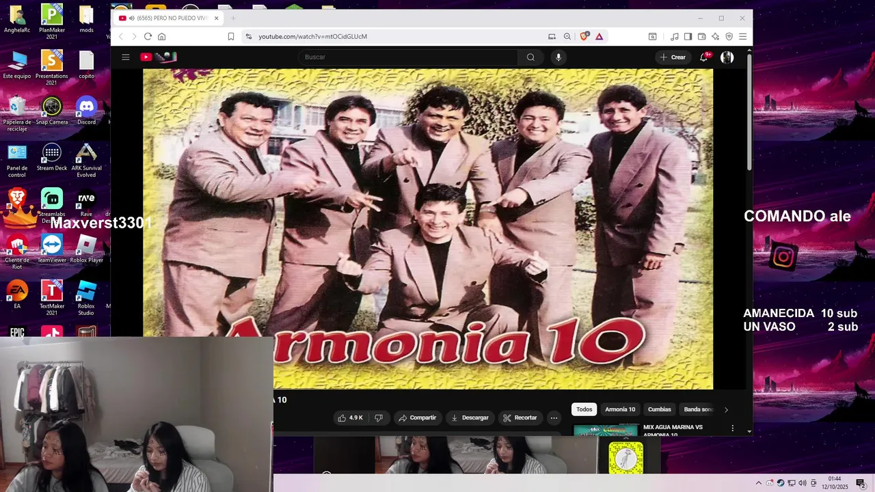Screen dimensions: 875x492
Task: Open ARK Survival Evolved desktop shortcut
Action: pyautogui.click(x=86, y=160)
